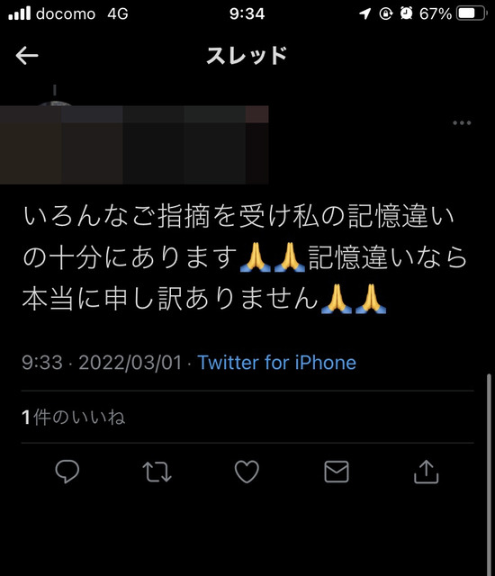Send tweet via direct message envelope icon
Viewport: 495px width, 576px height.
tap(337, 472)
